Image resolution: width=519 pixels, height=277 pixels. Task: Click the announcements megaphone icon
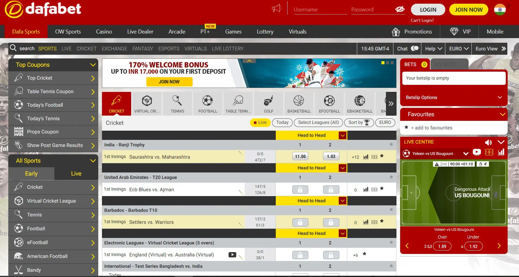coord(276,8)
